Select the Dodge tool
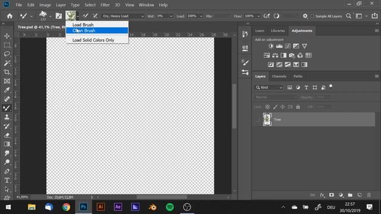381x214 pixels. [7, 162]
